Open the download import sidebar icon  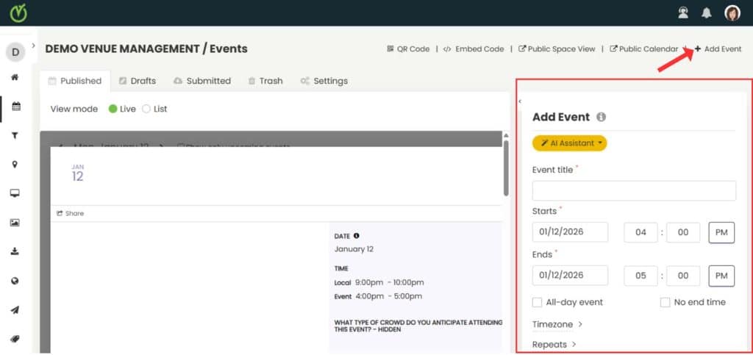pyautogui.click(x=15, y=251)
